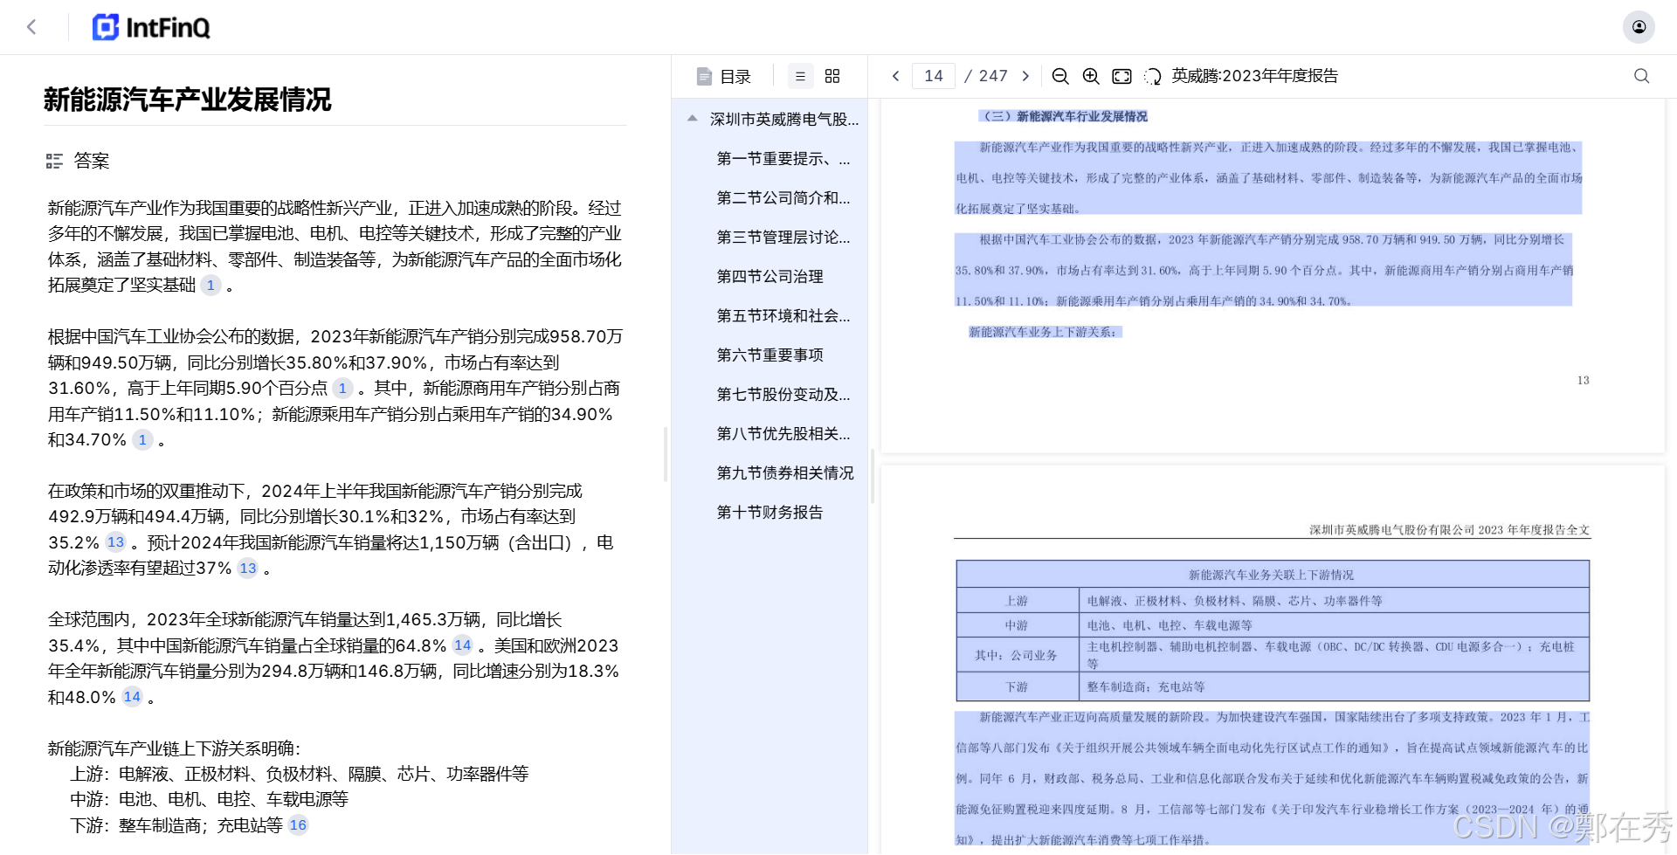Image resolution: width=1677 pixels, height=855 pixels.
Task: Open 第十节财务报告 in the outline
Action: pyautogui.click(x=770, y=513)
